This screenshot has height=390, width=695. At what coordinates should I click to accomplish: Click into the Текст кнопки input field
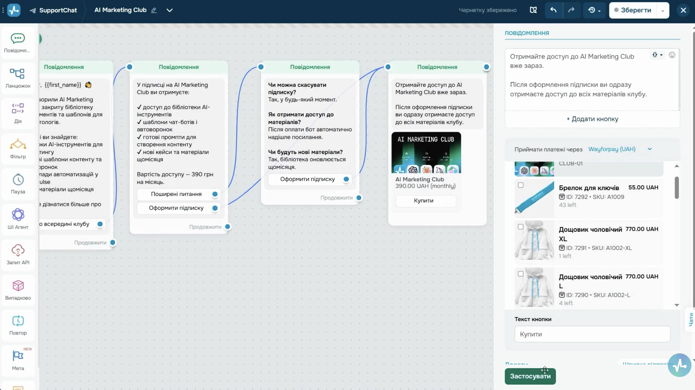[x=592, y=334]
